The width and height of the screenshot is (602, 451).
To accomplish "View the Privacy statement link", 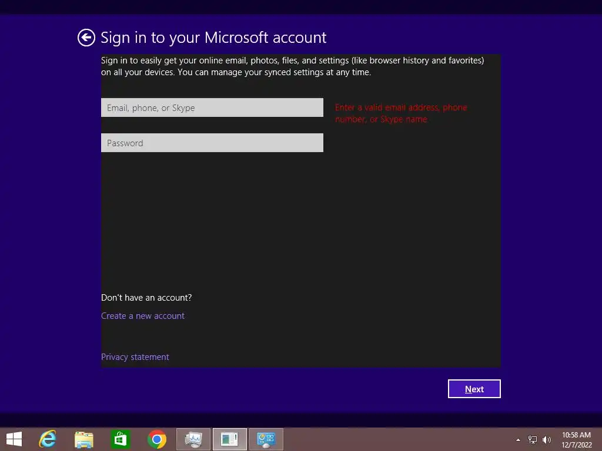I will [135, 356].
